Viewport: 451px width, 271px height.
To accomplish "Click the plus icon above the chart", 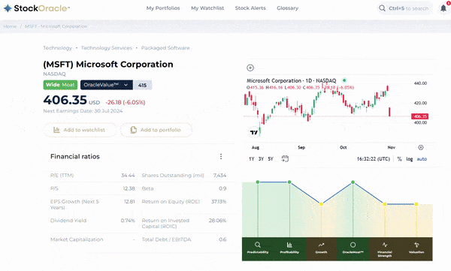I will 250,68.
